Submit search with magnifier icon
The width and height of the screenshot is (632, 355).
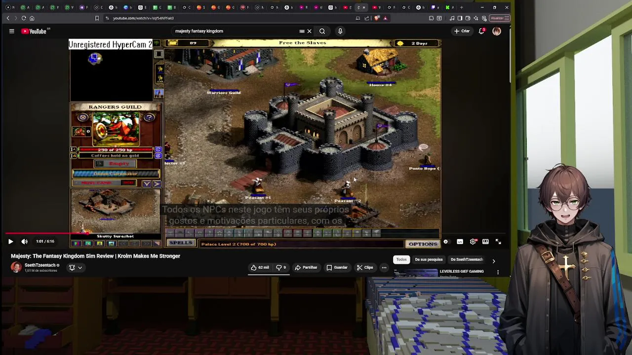pyautogui.click(x=322, y=31)
